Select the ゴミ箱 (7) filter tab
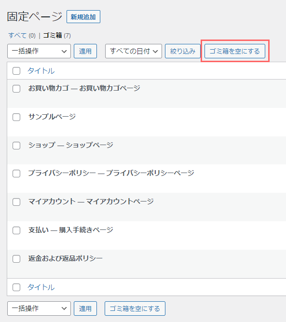286x322 pixels. coord(57,36)
